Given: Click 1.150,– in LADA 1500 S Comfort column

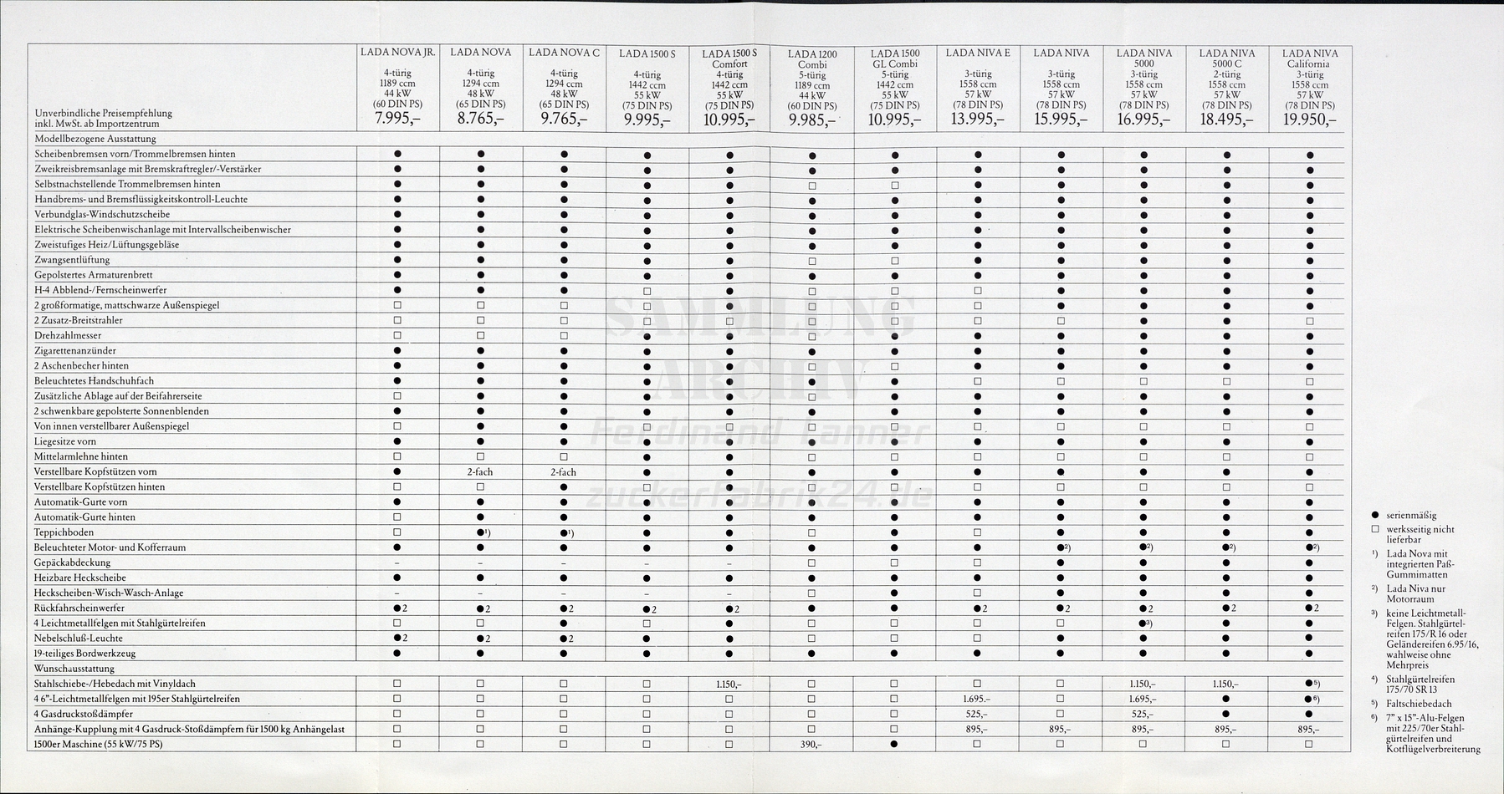Looking at the screenshot, I should [x=729, y=684].
